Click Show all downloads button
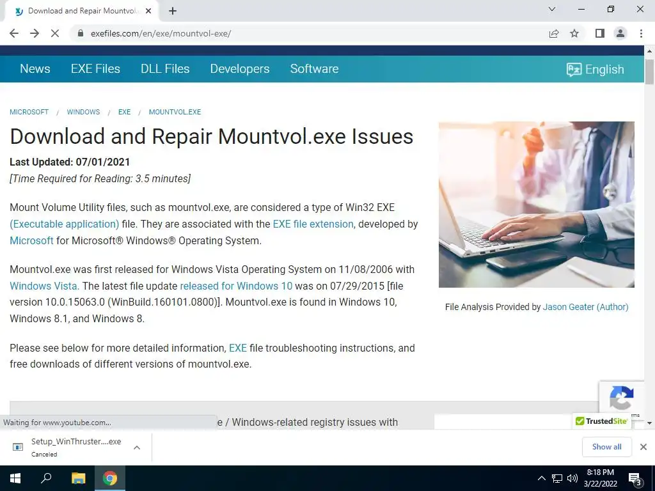The image size is (655, 491). click(x=606, y=447)
